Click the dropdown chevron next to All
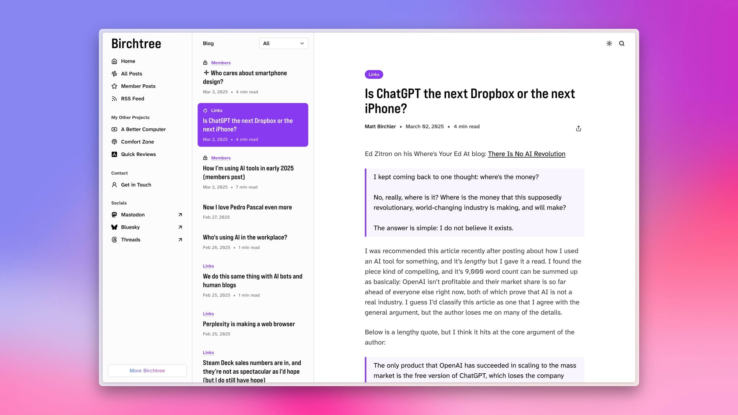The height and width of the screenshot is (415, 738). tap(302, 44)
